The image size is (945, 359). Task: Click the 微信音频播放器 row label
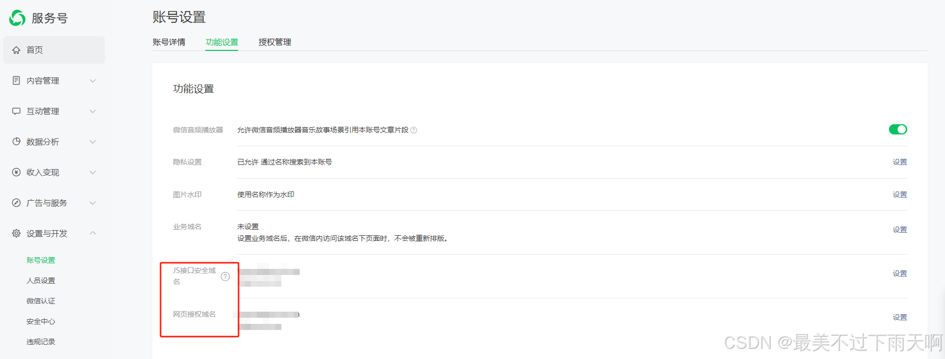click(198, 130)
